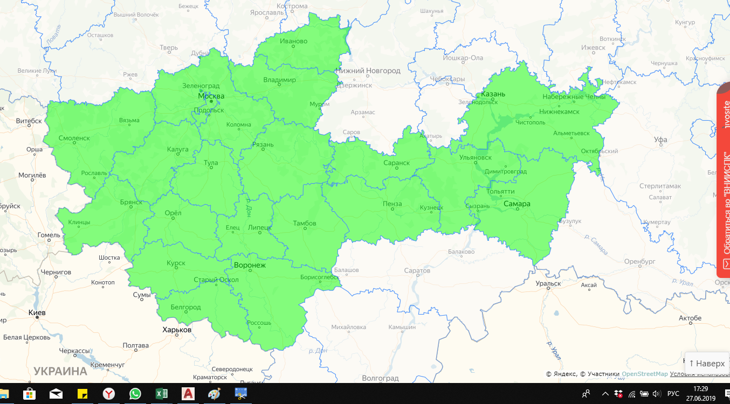Open Snip & Sketch taskbar icon
Image resolution: width=730 pixels, height=404 pixels.
click(x=240, y=394)
